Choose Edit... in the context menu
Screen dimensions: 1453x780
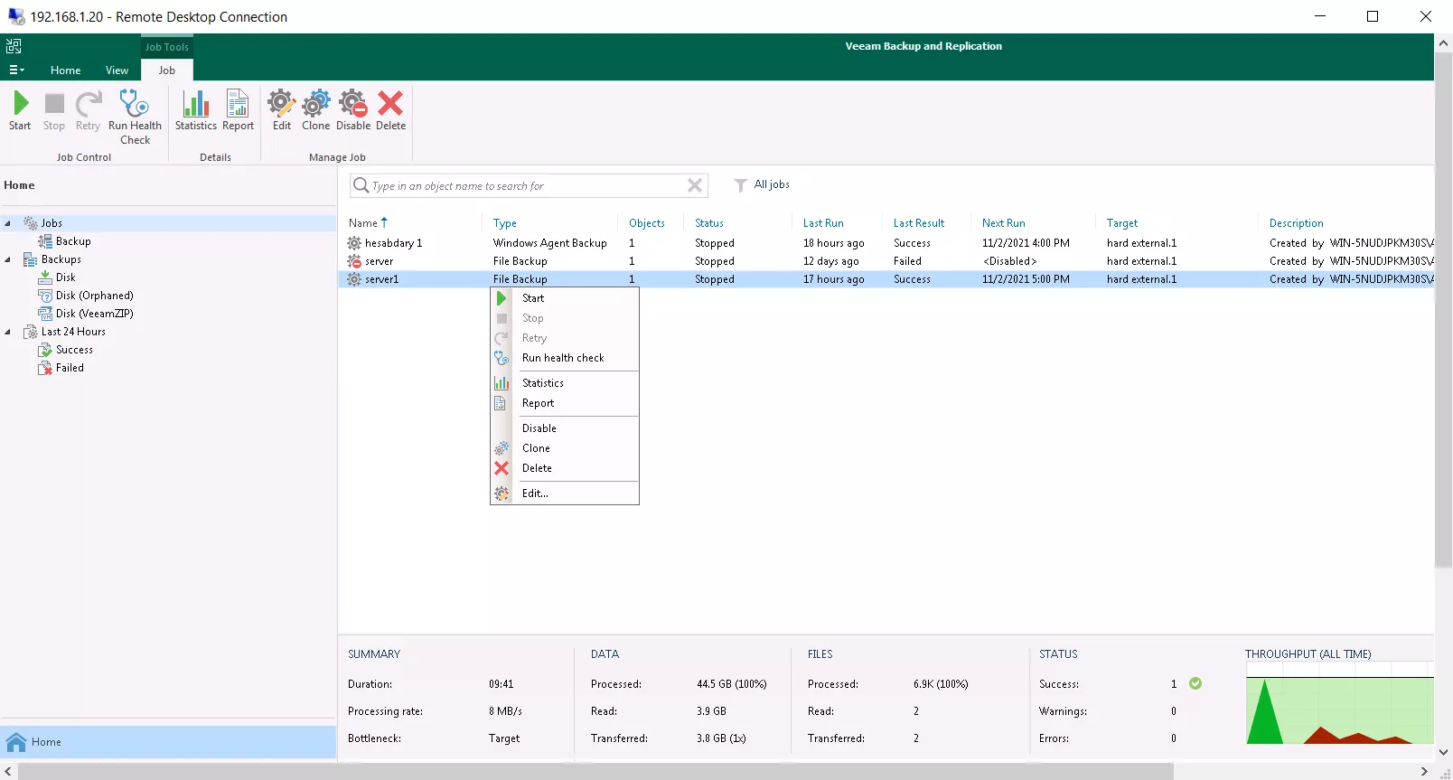click(565, 493)
